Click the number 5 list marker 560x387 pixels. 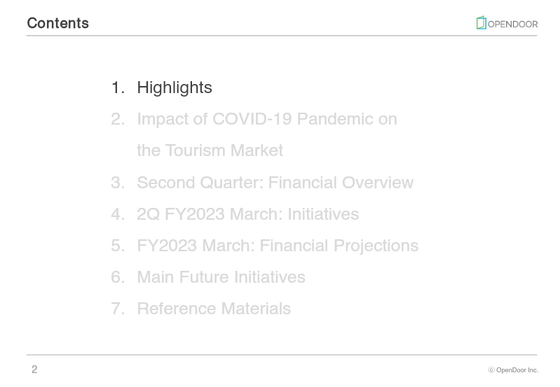pyautogui.click(x=117, y=246)
